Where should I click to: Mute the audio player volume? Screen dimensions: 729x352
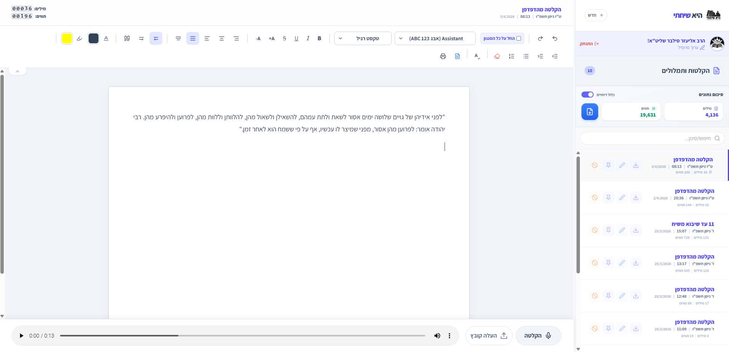point(437,336)
